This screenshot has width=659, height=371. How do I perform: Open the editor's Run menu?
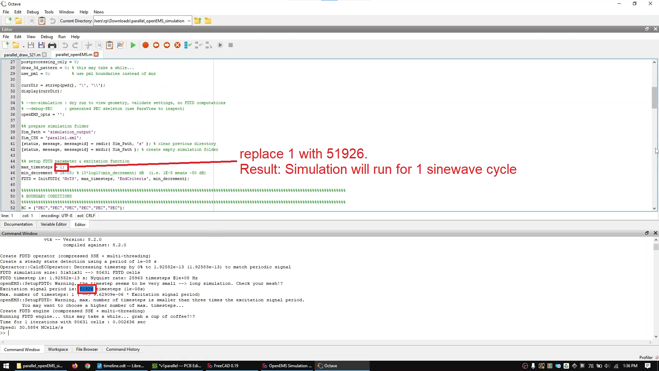pos(62,37)
